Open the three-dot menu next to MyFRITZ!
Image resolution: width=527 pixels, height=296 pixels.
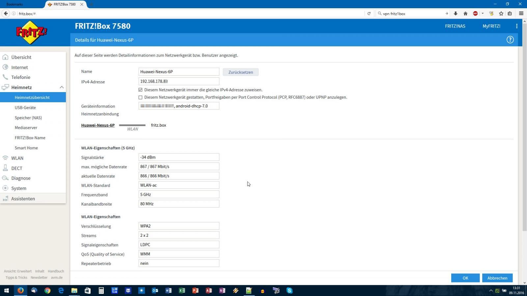pyautogui.click(x=516, y=26)
